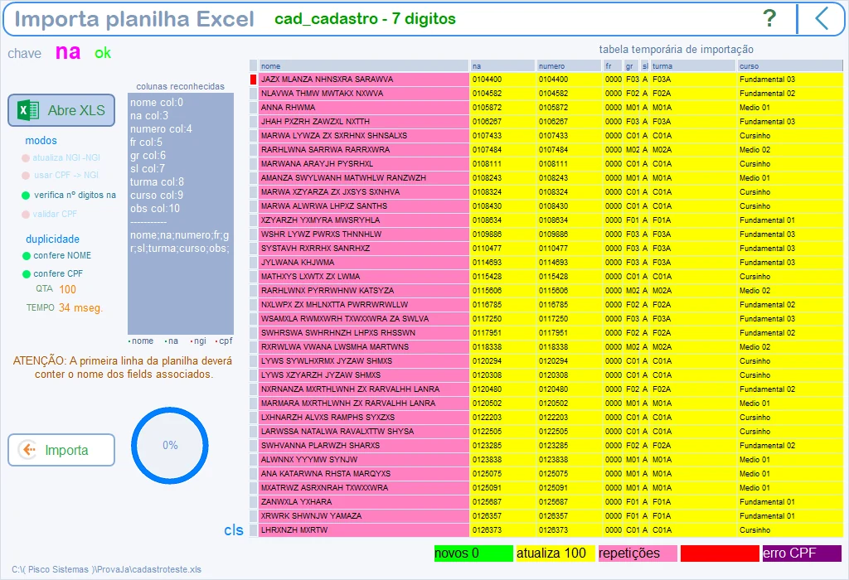This screenshot has width=849, height=580.
Task: Click numero cell 0120480
Action: [570, 389]
